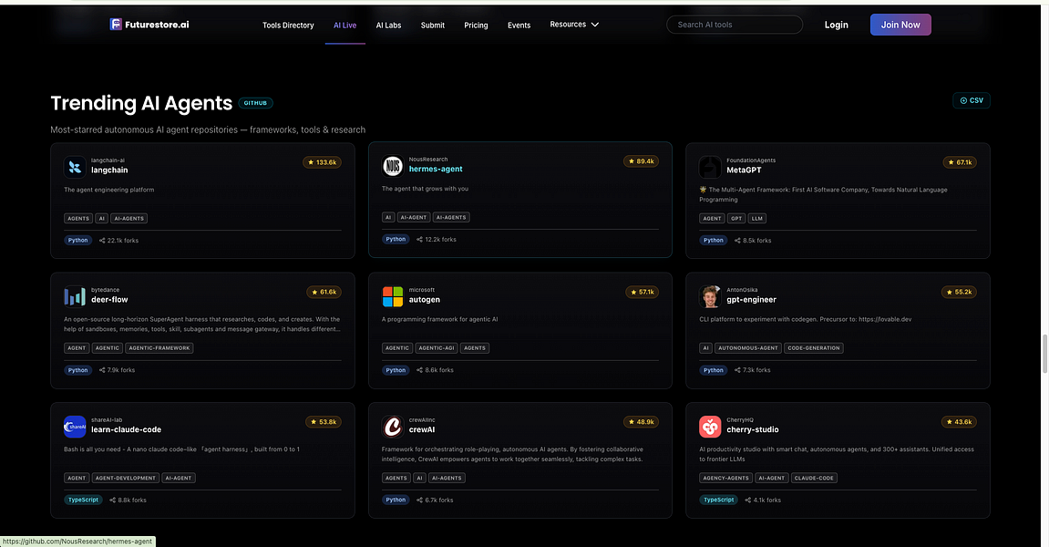This screenshot has height=547, width=1049.
Task: Click the AGENTIC-AGI tag on autogen
Action: click(x=437, y=348)
